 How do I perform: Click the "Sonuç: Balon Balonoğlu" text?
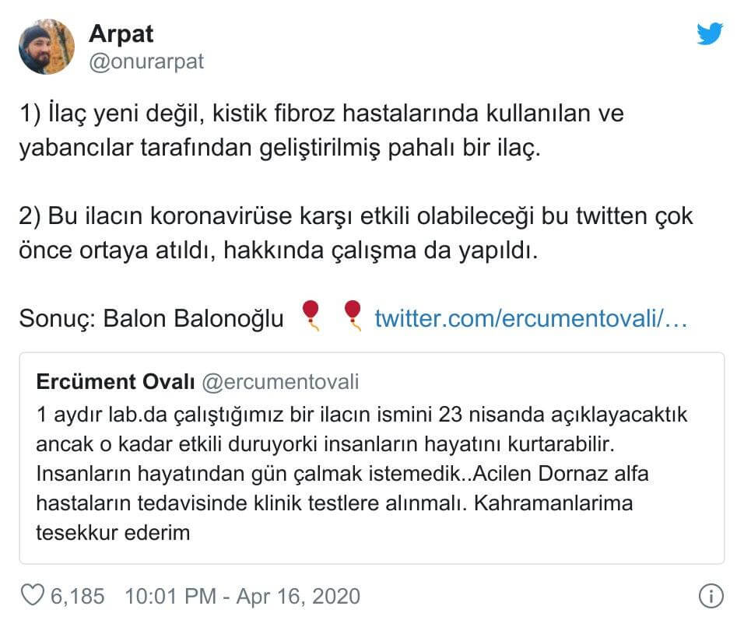pyautogui.click(x=152, y=318)
